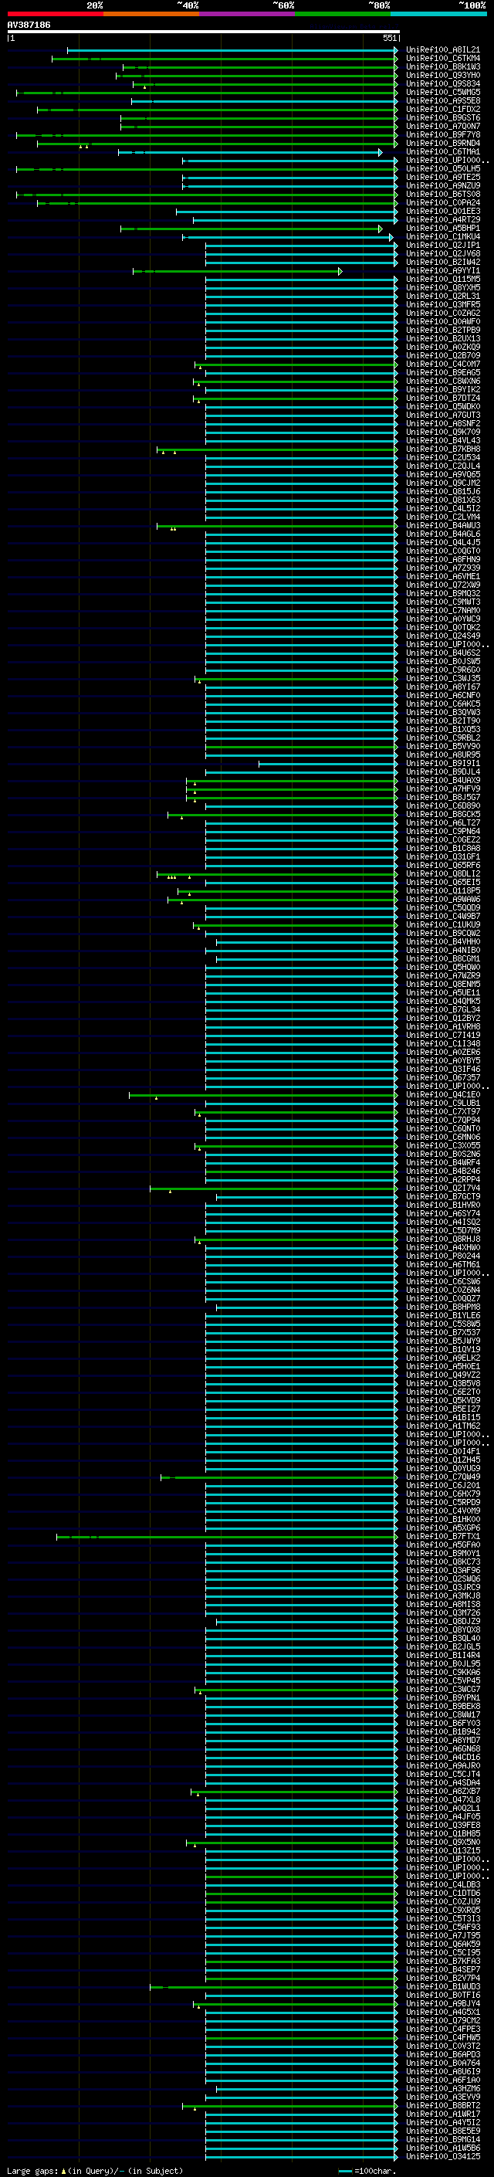
Task: Click the green alignment bar for UniRef100_C6TKM4
Action: coord(225,59)
